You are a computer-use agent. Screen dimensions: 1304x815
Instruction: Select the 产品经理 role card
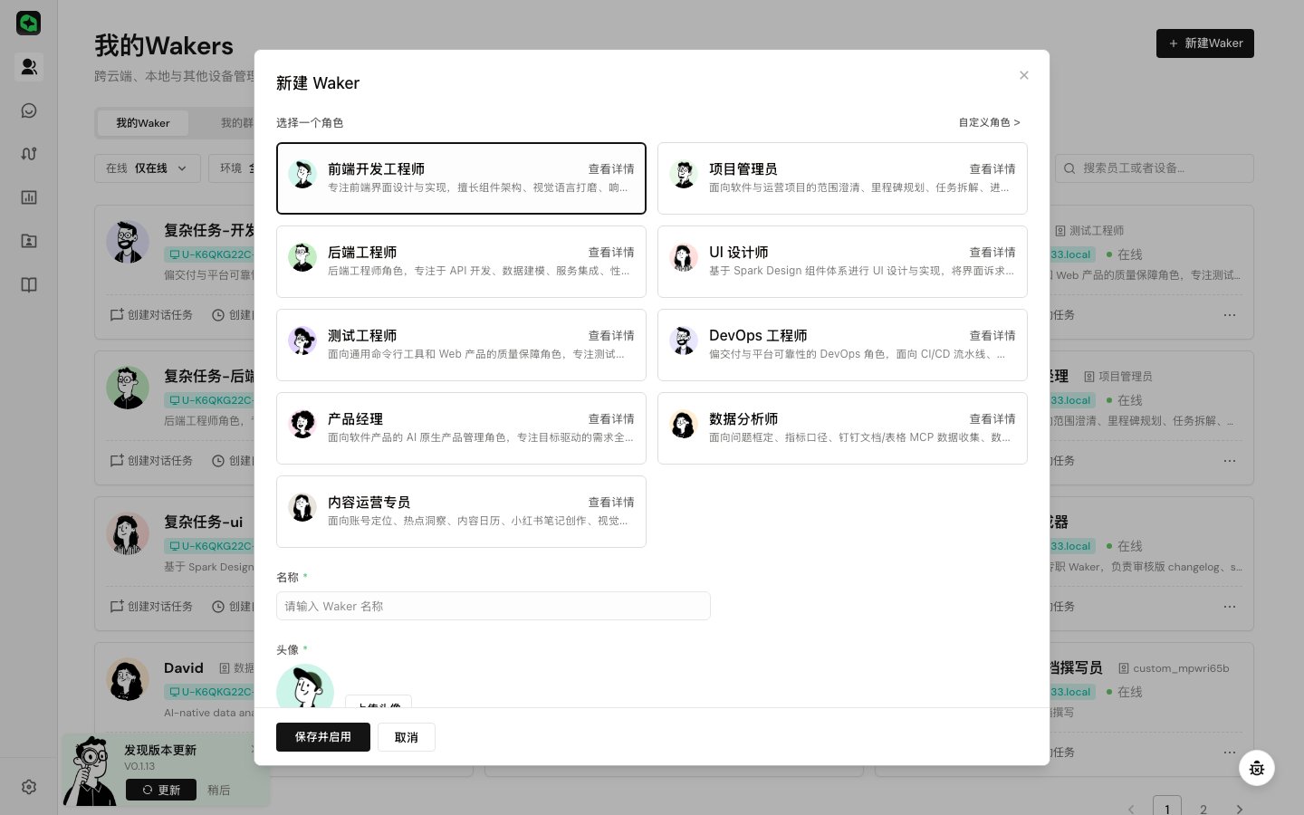point(461,428)
